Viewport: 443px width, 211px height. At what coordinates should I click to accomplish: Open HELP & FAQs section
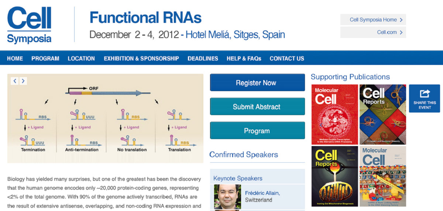click(x=244, y=58)
